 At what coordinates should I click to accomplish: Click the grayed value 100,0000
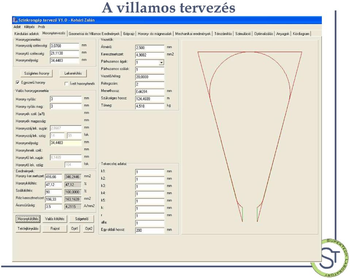click(73, 192)
